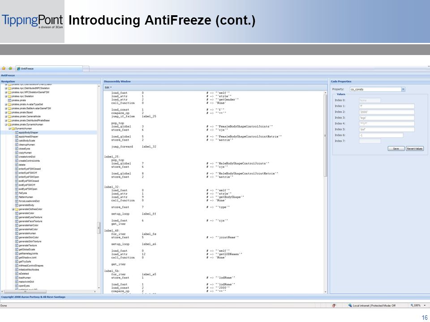
Task: Click the code icon next to delete
Action: [x=17, y=165]
